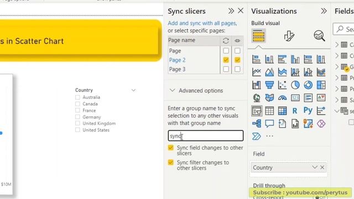Select the 100% stacked bar chart visual
354x199 pixels.
pos(308,59)
